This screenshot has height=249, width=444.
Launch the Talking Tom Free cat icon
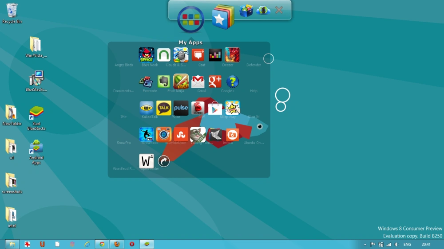click(x=198, y=134)
